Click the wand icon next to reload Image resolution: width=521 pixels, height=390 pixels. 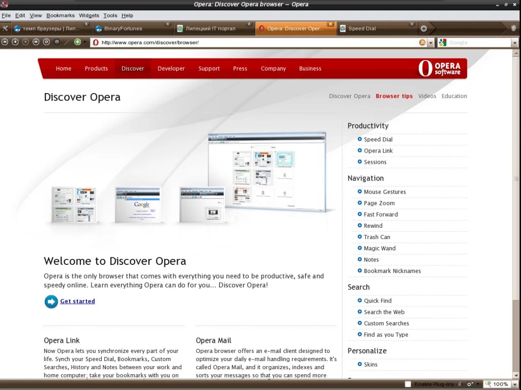pos(67,42)
